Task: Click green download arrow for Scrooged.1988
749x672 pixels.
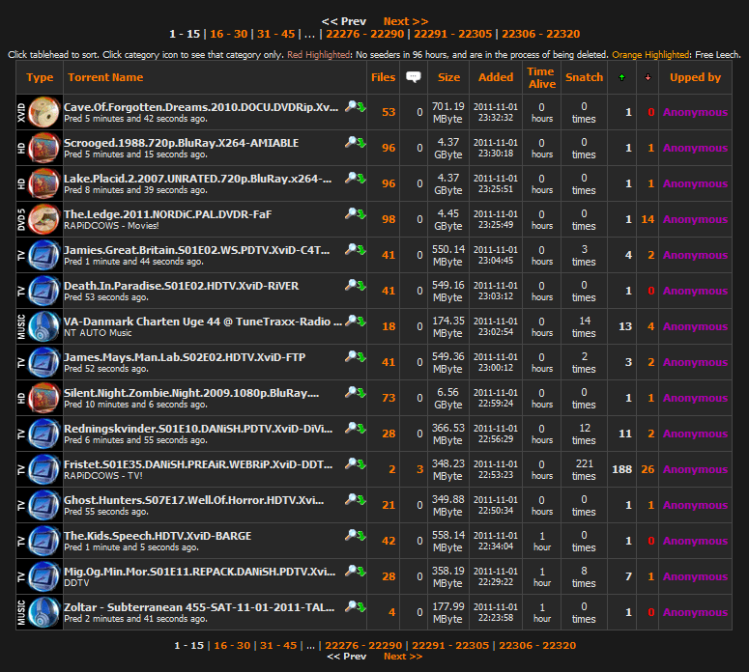Action: [361, 143]
